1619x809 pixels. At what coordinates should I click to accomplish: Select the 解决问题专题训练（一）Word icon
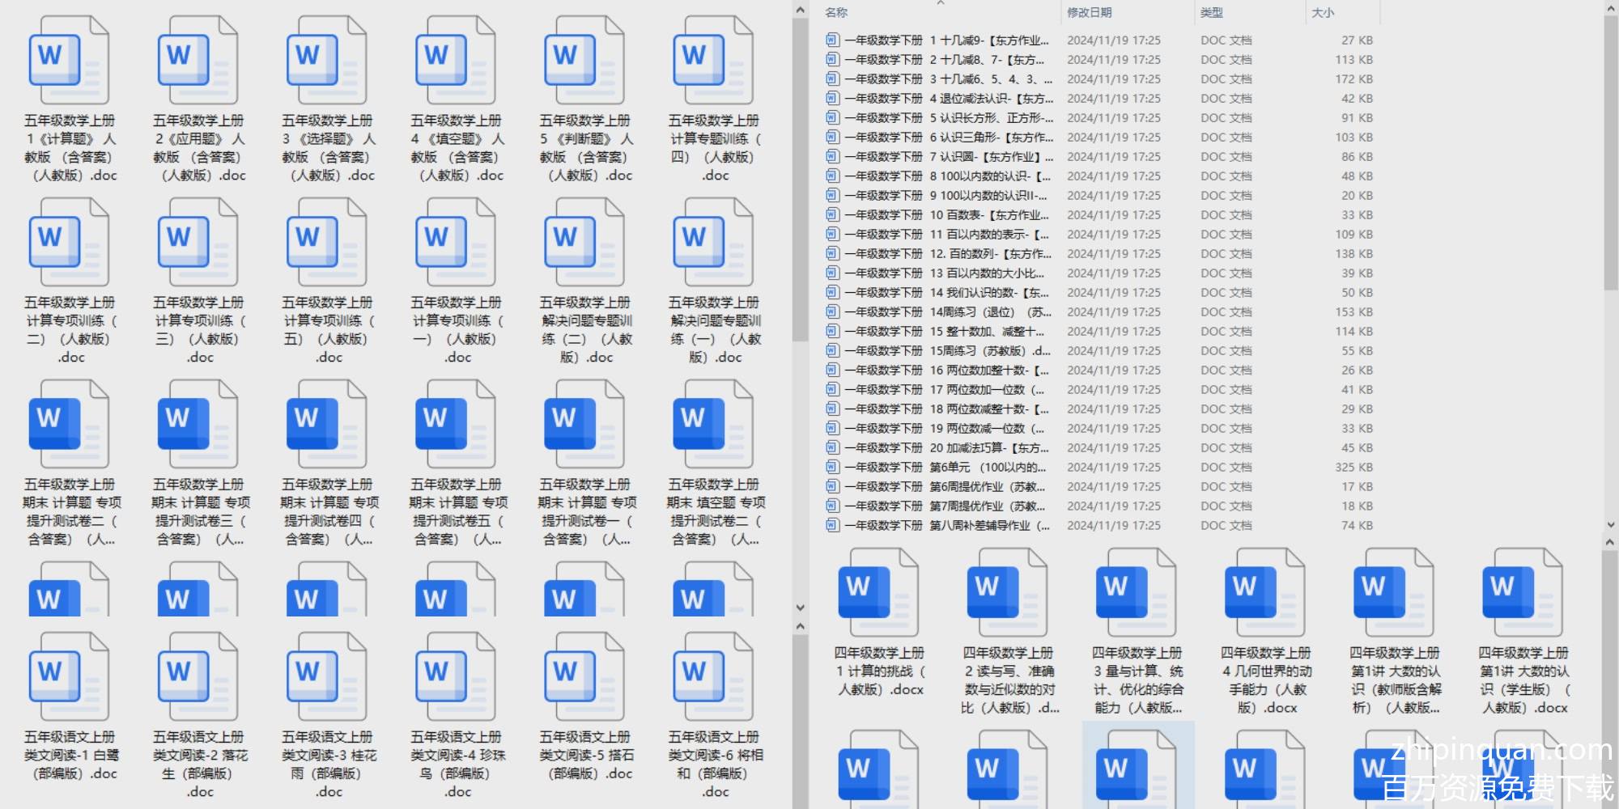point(712,243)
